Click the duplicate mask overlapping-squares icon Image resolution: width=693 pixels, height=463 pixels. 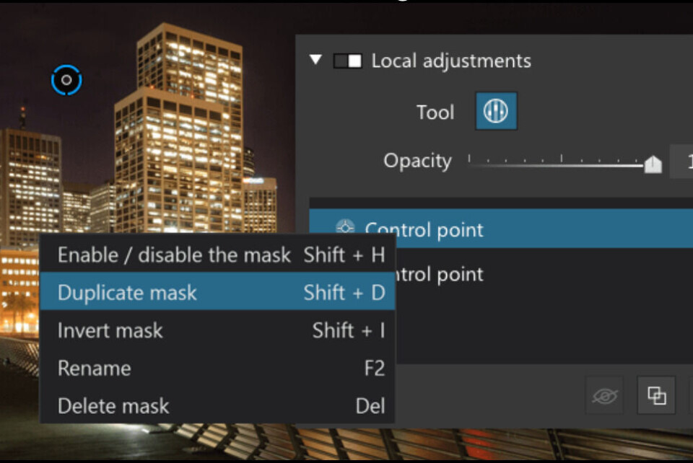point(656,395)
